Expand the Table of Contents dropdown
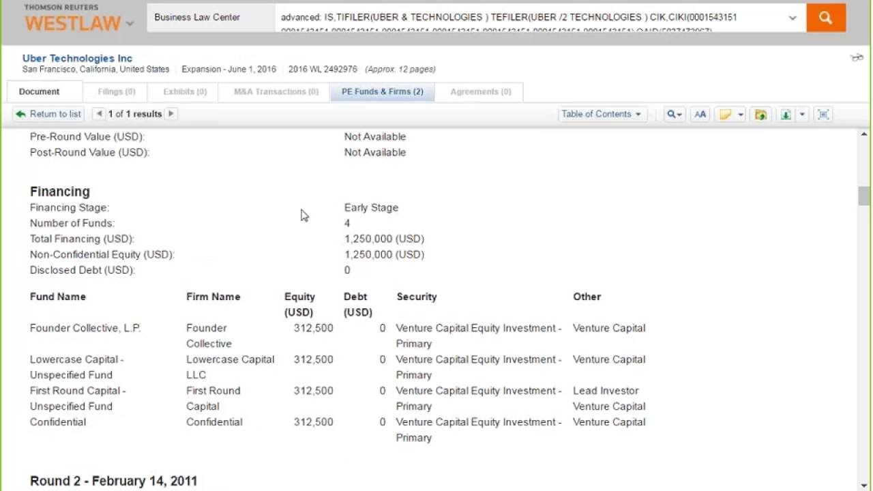 point(601,115)
